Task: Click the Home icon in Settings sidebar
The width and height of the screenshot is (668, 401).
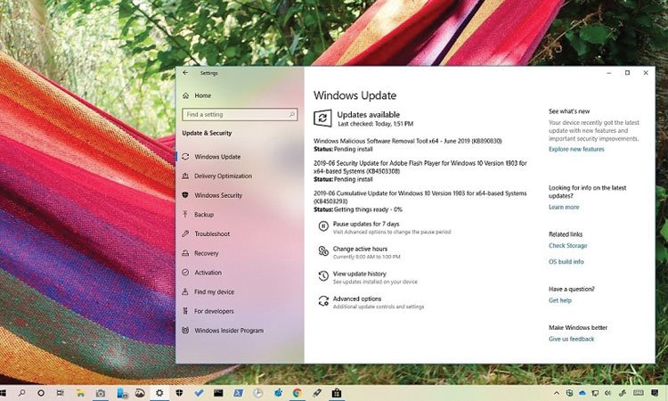Action: coord(185,95)
